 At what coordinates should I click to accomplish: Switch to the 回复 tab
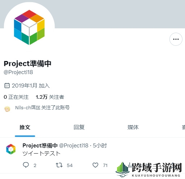(x=79, y=127)
